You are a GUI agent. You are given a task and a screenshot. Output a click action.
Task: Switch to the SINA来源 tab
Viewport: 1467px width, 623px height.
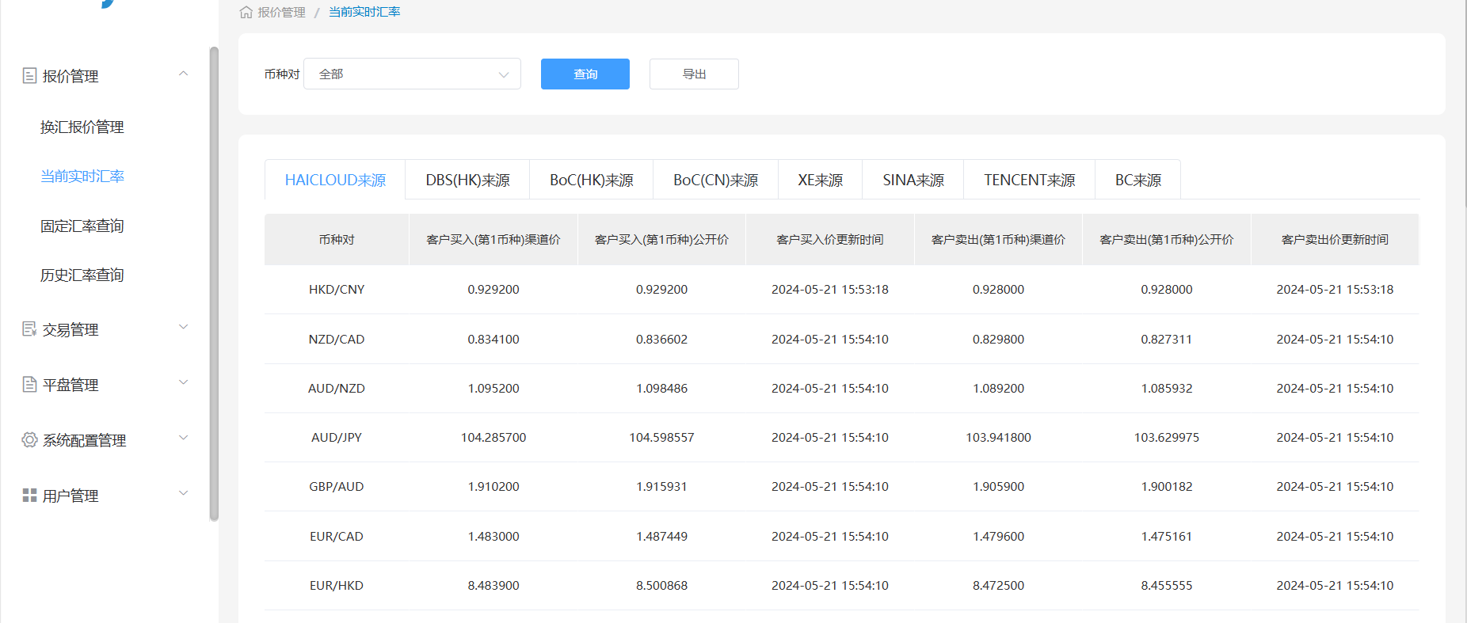click(x=913, y=180)
